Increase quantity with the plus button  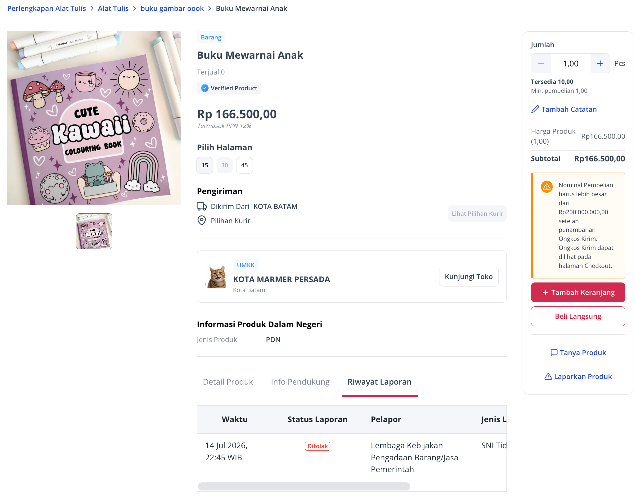(x=600, y=64)
